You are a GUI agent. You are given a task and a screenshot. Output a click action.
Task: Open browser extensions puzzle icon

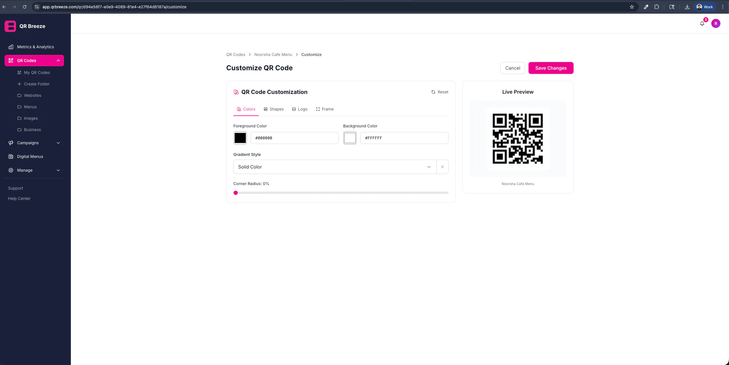click(x=656, y=7)
